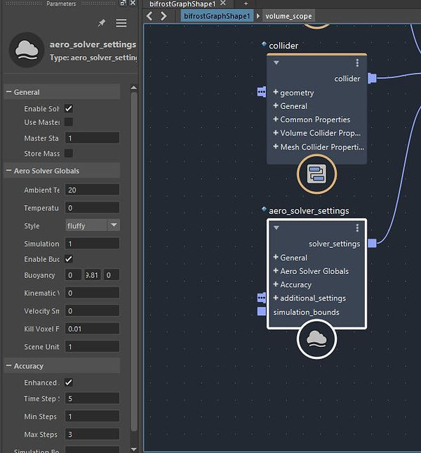Collapse the collider node triangle
Viewport: 421px width, 453px height.
click(x=276, y=63)
